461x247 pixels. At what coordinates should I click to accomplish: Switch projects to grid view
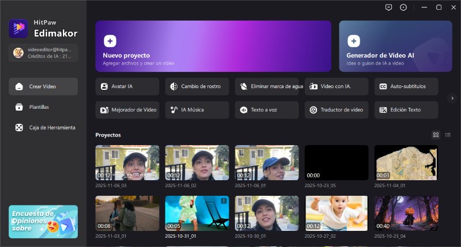436,135
